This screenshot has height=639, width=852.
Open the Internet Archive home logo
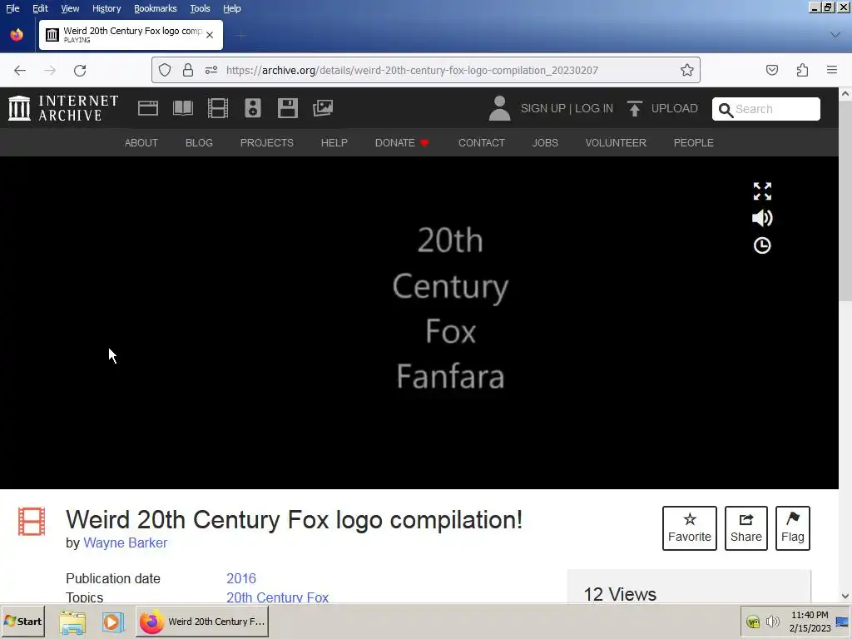pyautogui.click(x=63, y=108)
